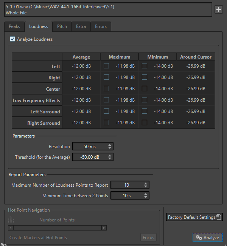Adjust the Threshold for the Average stepper

109,157
